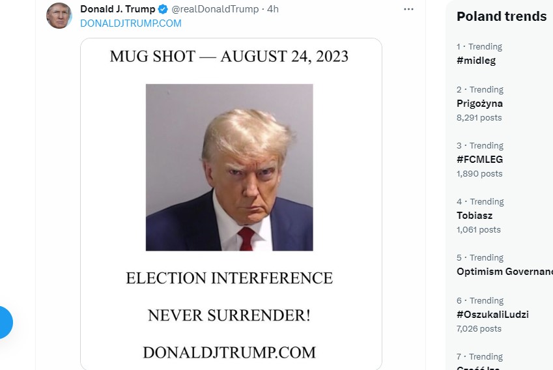
Task: Enlarge the mug shot image in the post
Action: pyautogui.click(x=231, y=203)
